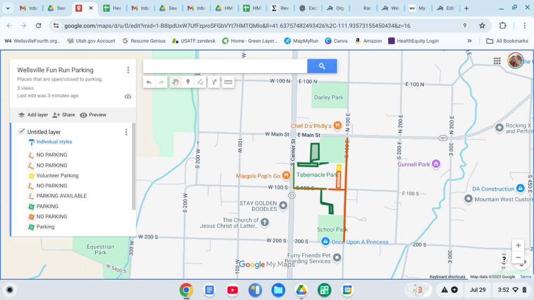Open the system status tray clock

point(512,290)
